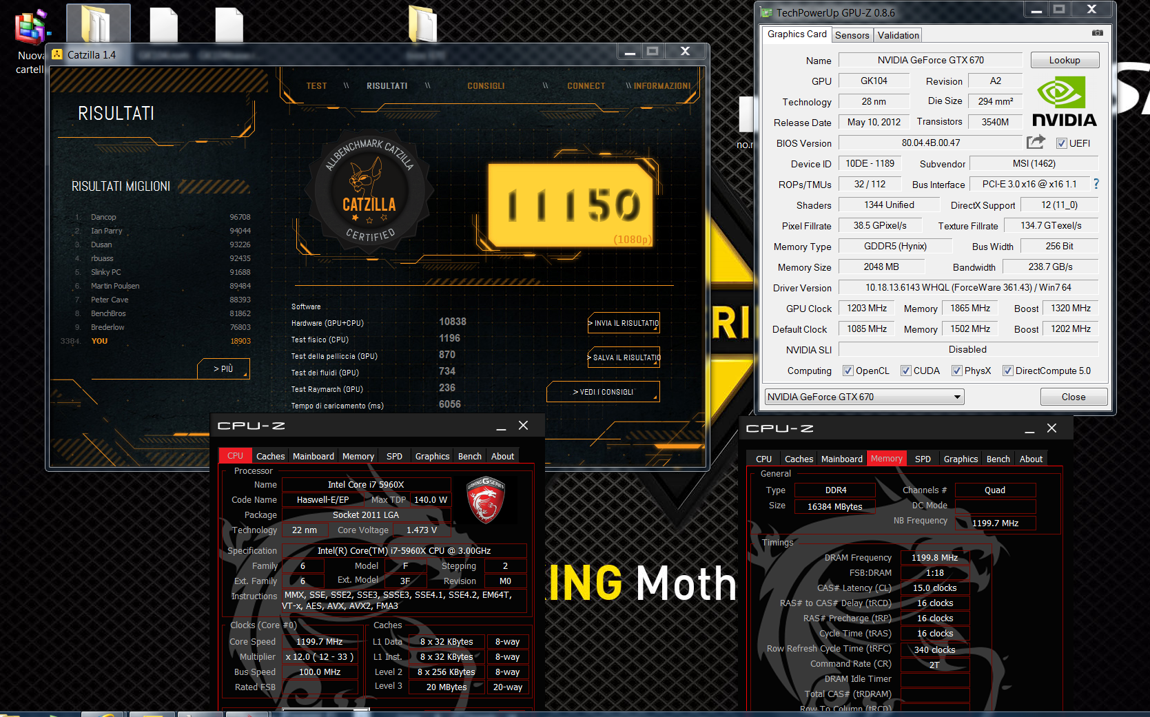This screenshot has height=717, width=1150.
Task: Click the Core Speed value 1199.7 MHz
Action: [x=319, y=641]
